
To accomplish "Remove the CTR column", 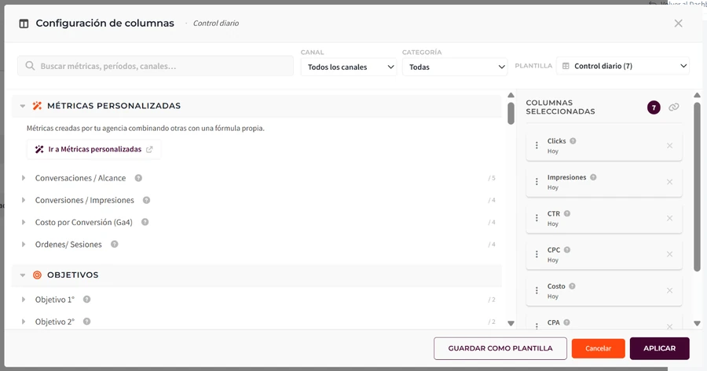I will (x=669, y=218).
